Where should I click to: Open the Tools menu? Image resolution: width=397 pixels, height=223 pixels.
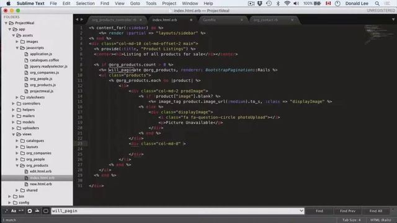tap(151, 4)
